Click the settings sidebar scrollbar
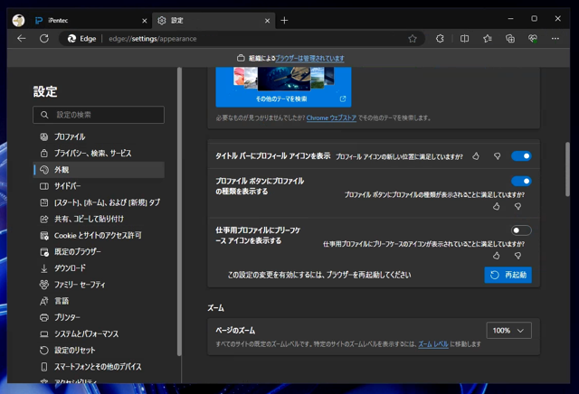Viewport: 579px width, 394px height. click(x=179, y=211)
